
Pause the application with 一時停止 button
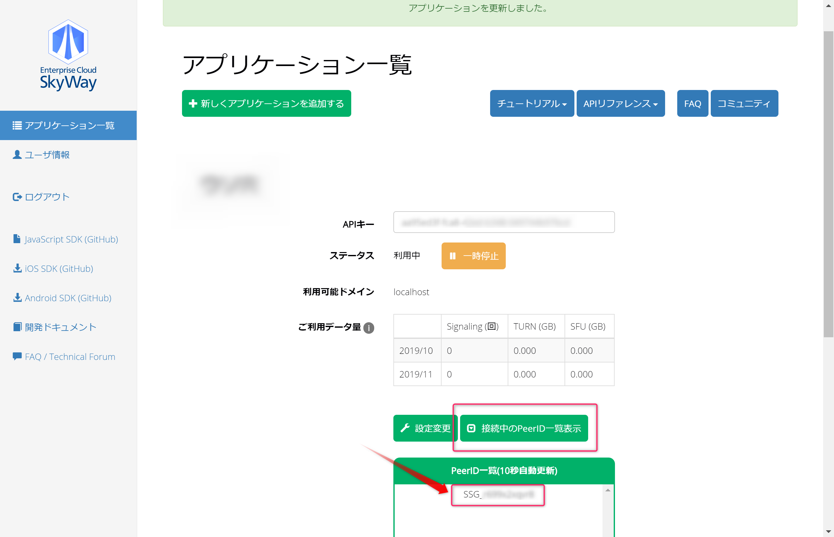(473, 256)
